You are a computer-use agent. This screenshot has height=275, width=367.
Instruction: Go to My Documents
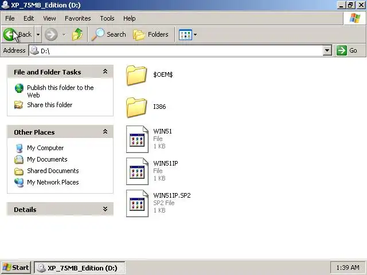click(47, 159)
